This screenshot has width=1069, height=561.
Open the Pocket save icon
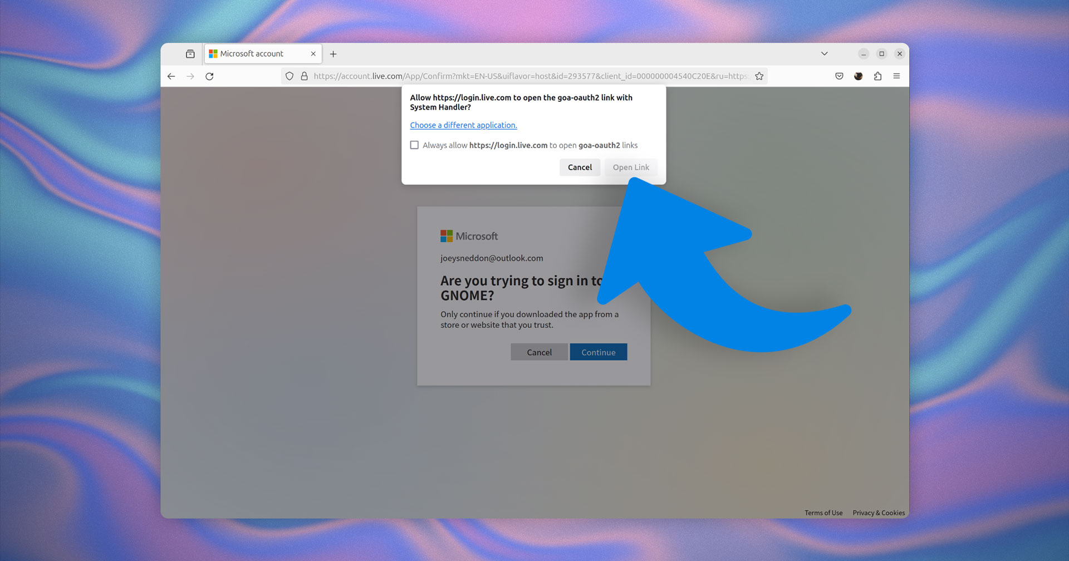click(x=839, y=76)
